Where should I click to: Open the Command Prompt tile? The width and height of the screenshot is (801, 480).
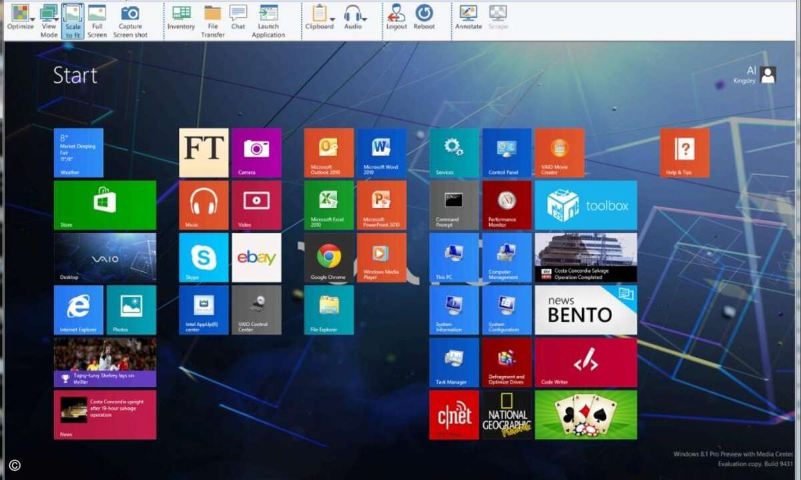[454, 205]
